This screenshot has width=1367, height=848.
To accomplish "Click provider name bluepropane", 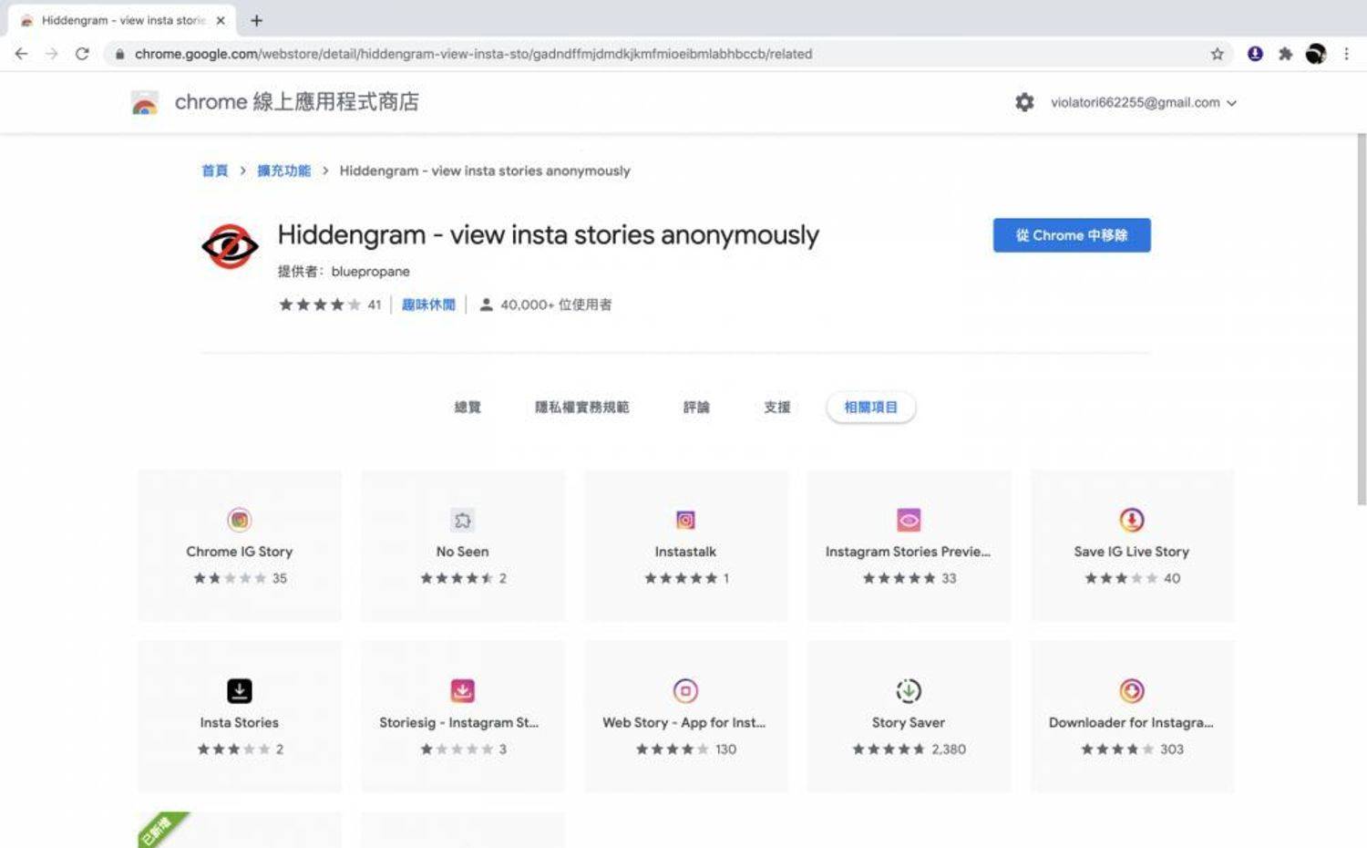I will 370,272.
